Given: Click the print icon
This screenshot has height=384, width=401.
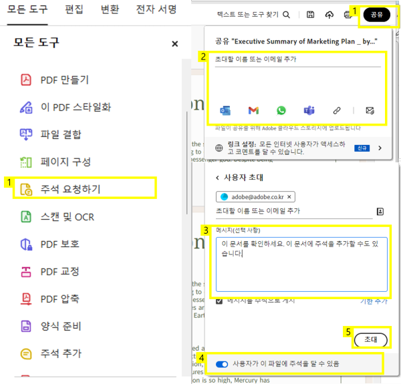Looking at the screenshot, I should click(348, 15).
